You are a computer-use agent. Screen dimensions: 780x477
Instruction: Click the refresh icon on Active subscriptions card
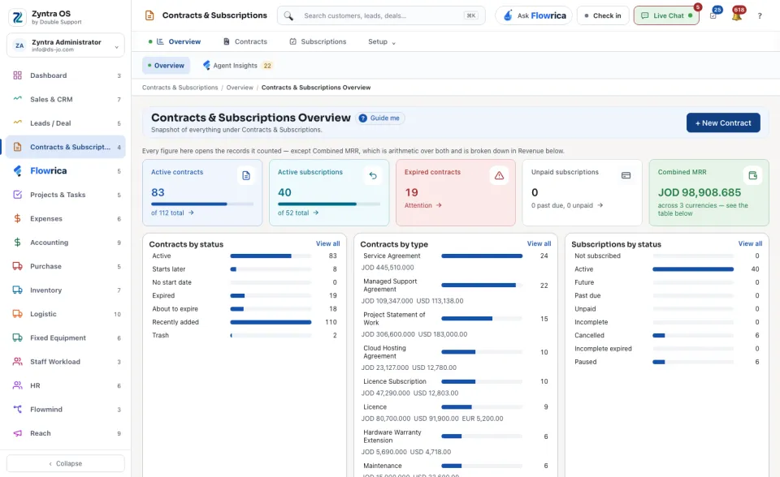373,175
